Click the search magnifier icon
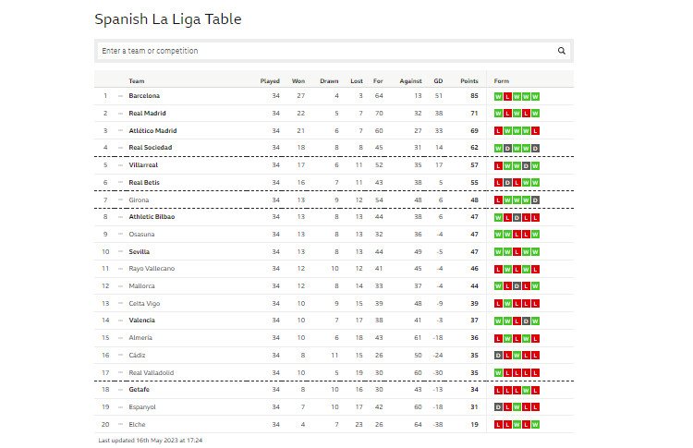 pyautogui.click(x=561, y=51)
